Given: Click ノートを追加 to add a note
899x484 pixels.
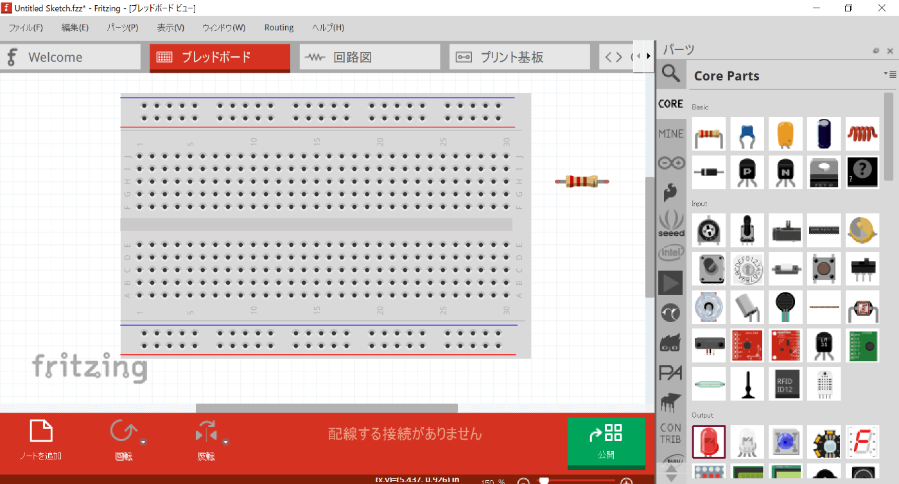Looking at the screenshot, I should tap(41, 440).
